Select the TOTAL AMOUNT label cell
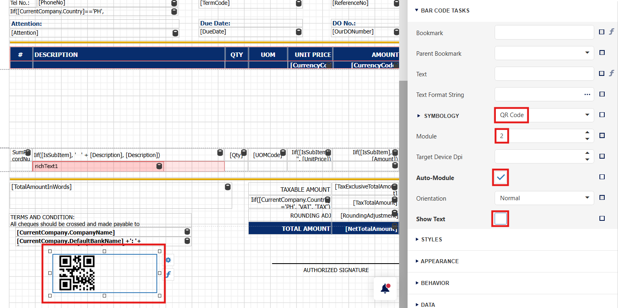Image resolution: width=618 pixels, height=308 pixels. click(290, 228)
